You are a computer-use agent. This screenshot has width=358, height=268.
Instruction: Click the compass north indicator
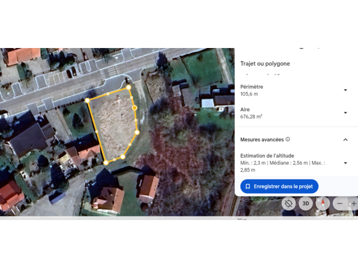[x=323, y=203]
